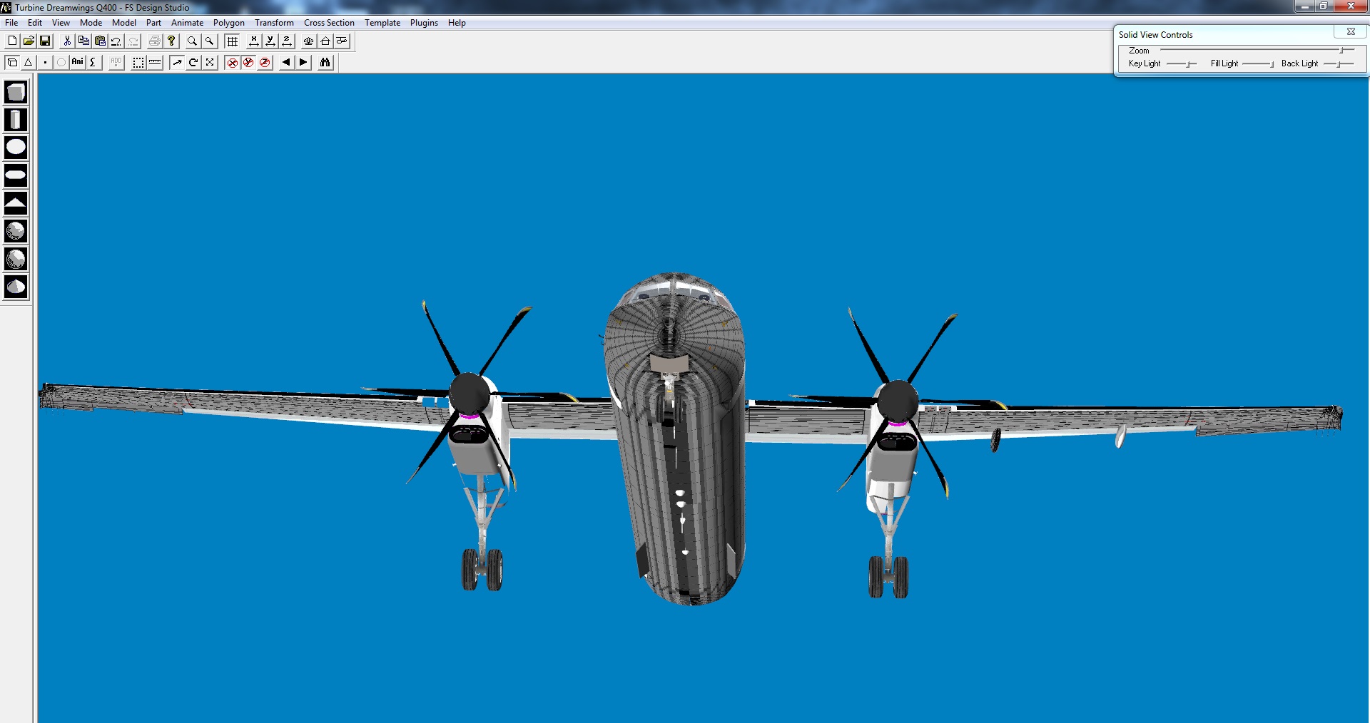Cut selection with the scissors icon
Screen dimensions: 1370x723
coord(67,41)
